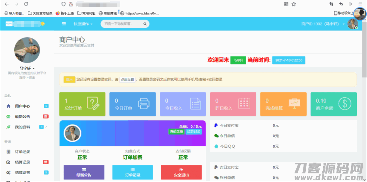
Task: Expand the 商户ID:1002 account dropdown
Action: (x=323, y=24)
